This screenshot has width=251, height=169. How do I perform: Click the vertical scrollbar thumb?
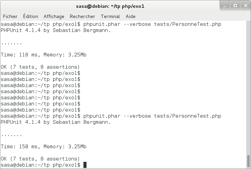tap(248, 161)
